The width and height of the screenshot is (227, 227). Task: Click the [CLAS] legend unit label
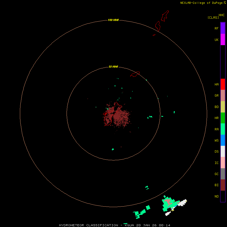pos(213,17)
